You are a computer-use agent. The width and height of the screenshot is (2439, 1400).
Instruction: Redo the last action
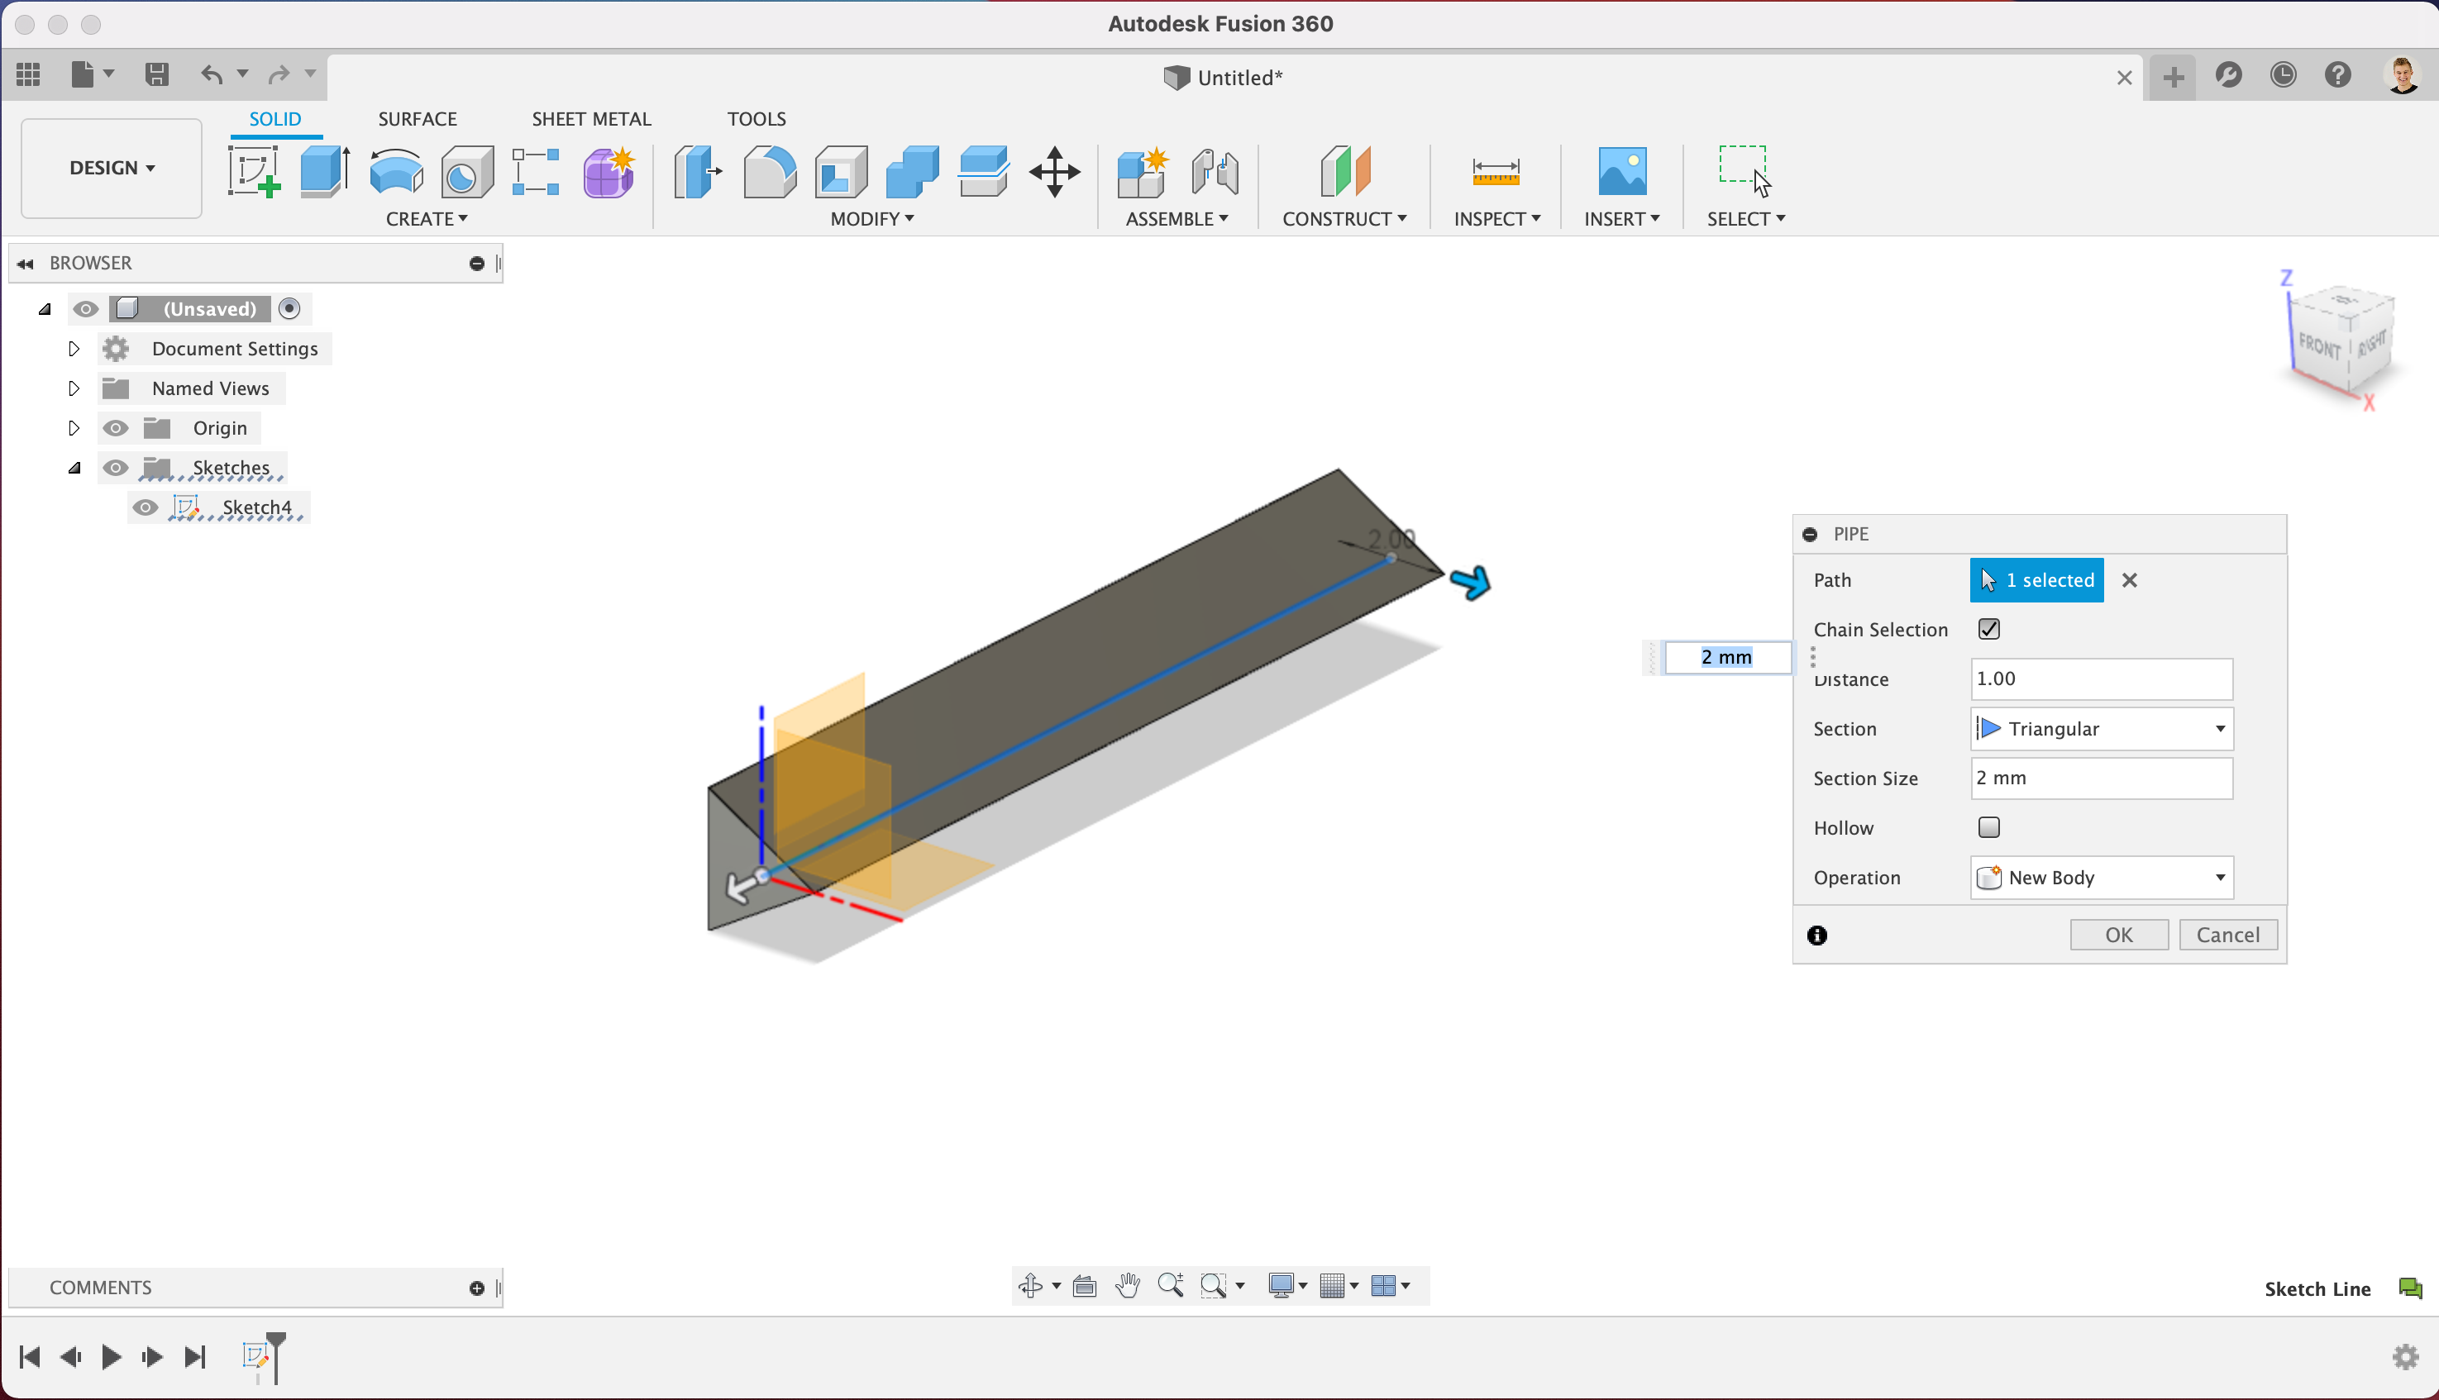click(x=279, y=74)
